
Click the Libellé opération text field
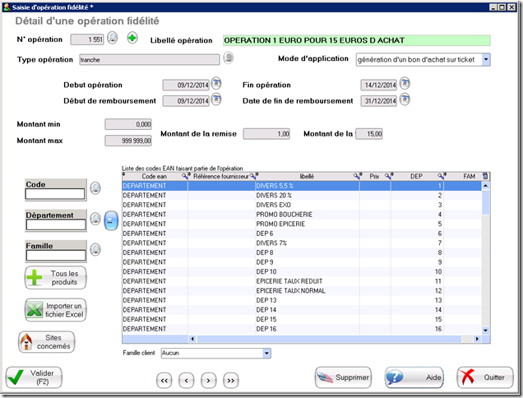(356, 39)
